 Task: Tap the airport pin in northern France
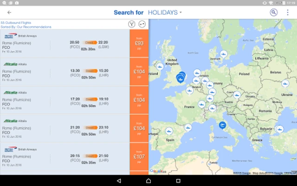coord(190,90)
